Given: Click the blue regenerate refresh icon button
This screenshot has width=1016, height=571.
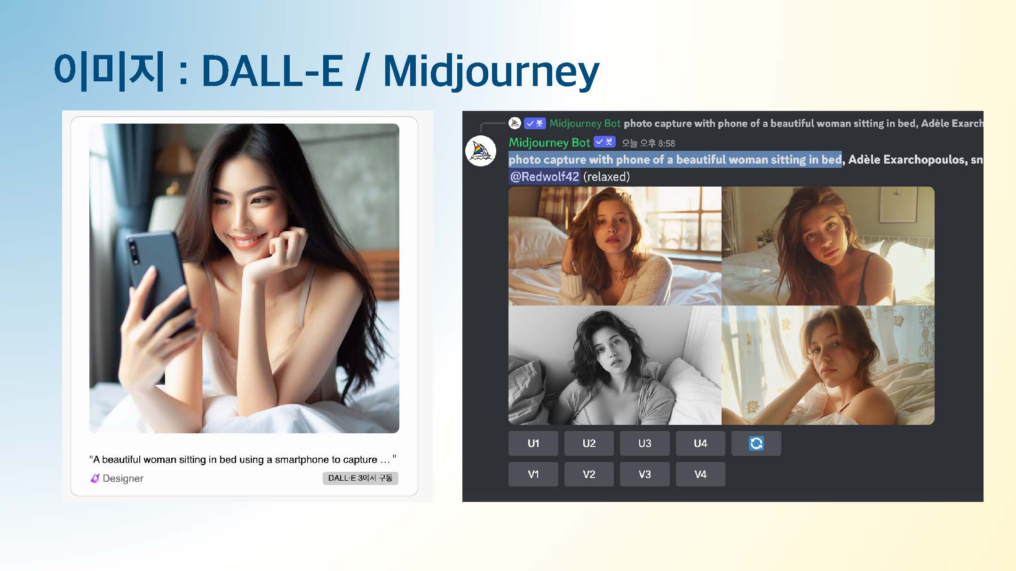Looking at the screenshot, I should click(756, 443).
